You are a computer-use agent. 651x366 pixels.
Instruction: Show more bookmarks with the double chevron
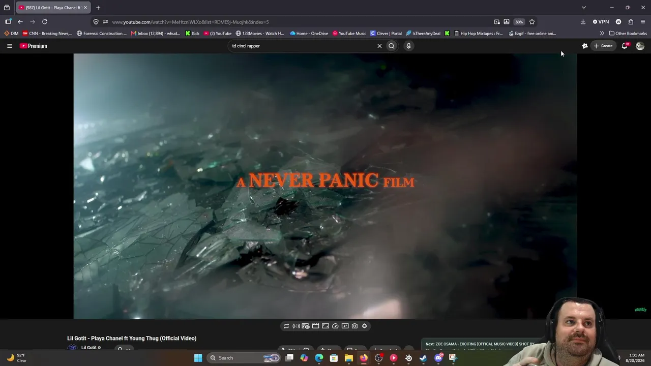pyautogui.click(x=602, y=34)
